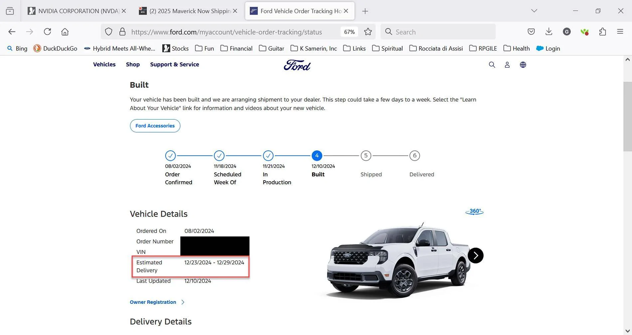Click the Ford site search magnifier

(492, 65)
